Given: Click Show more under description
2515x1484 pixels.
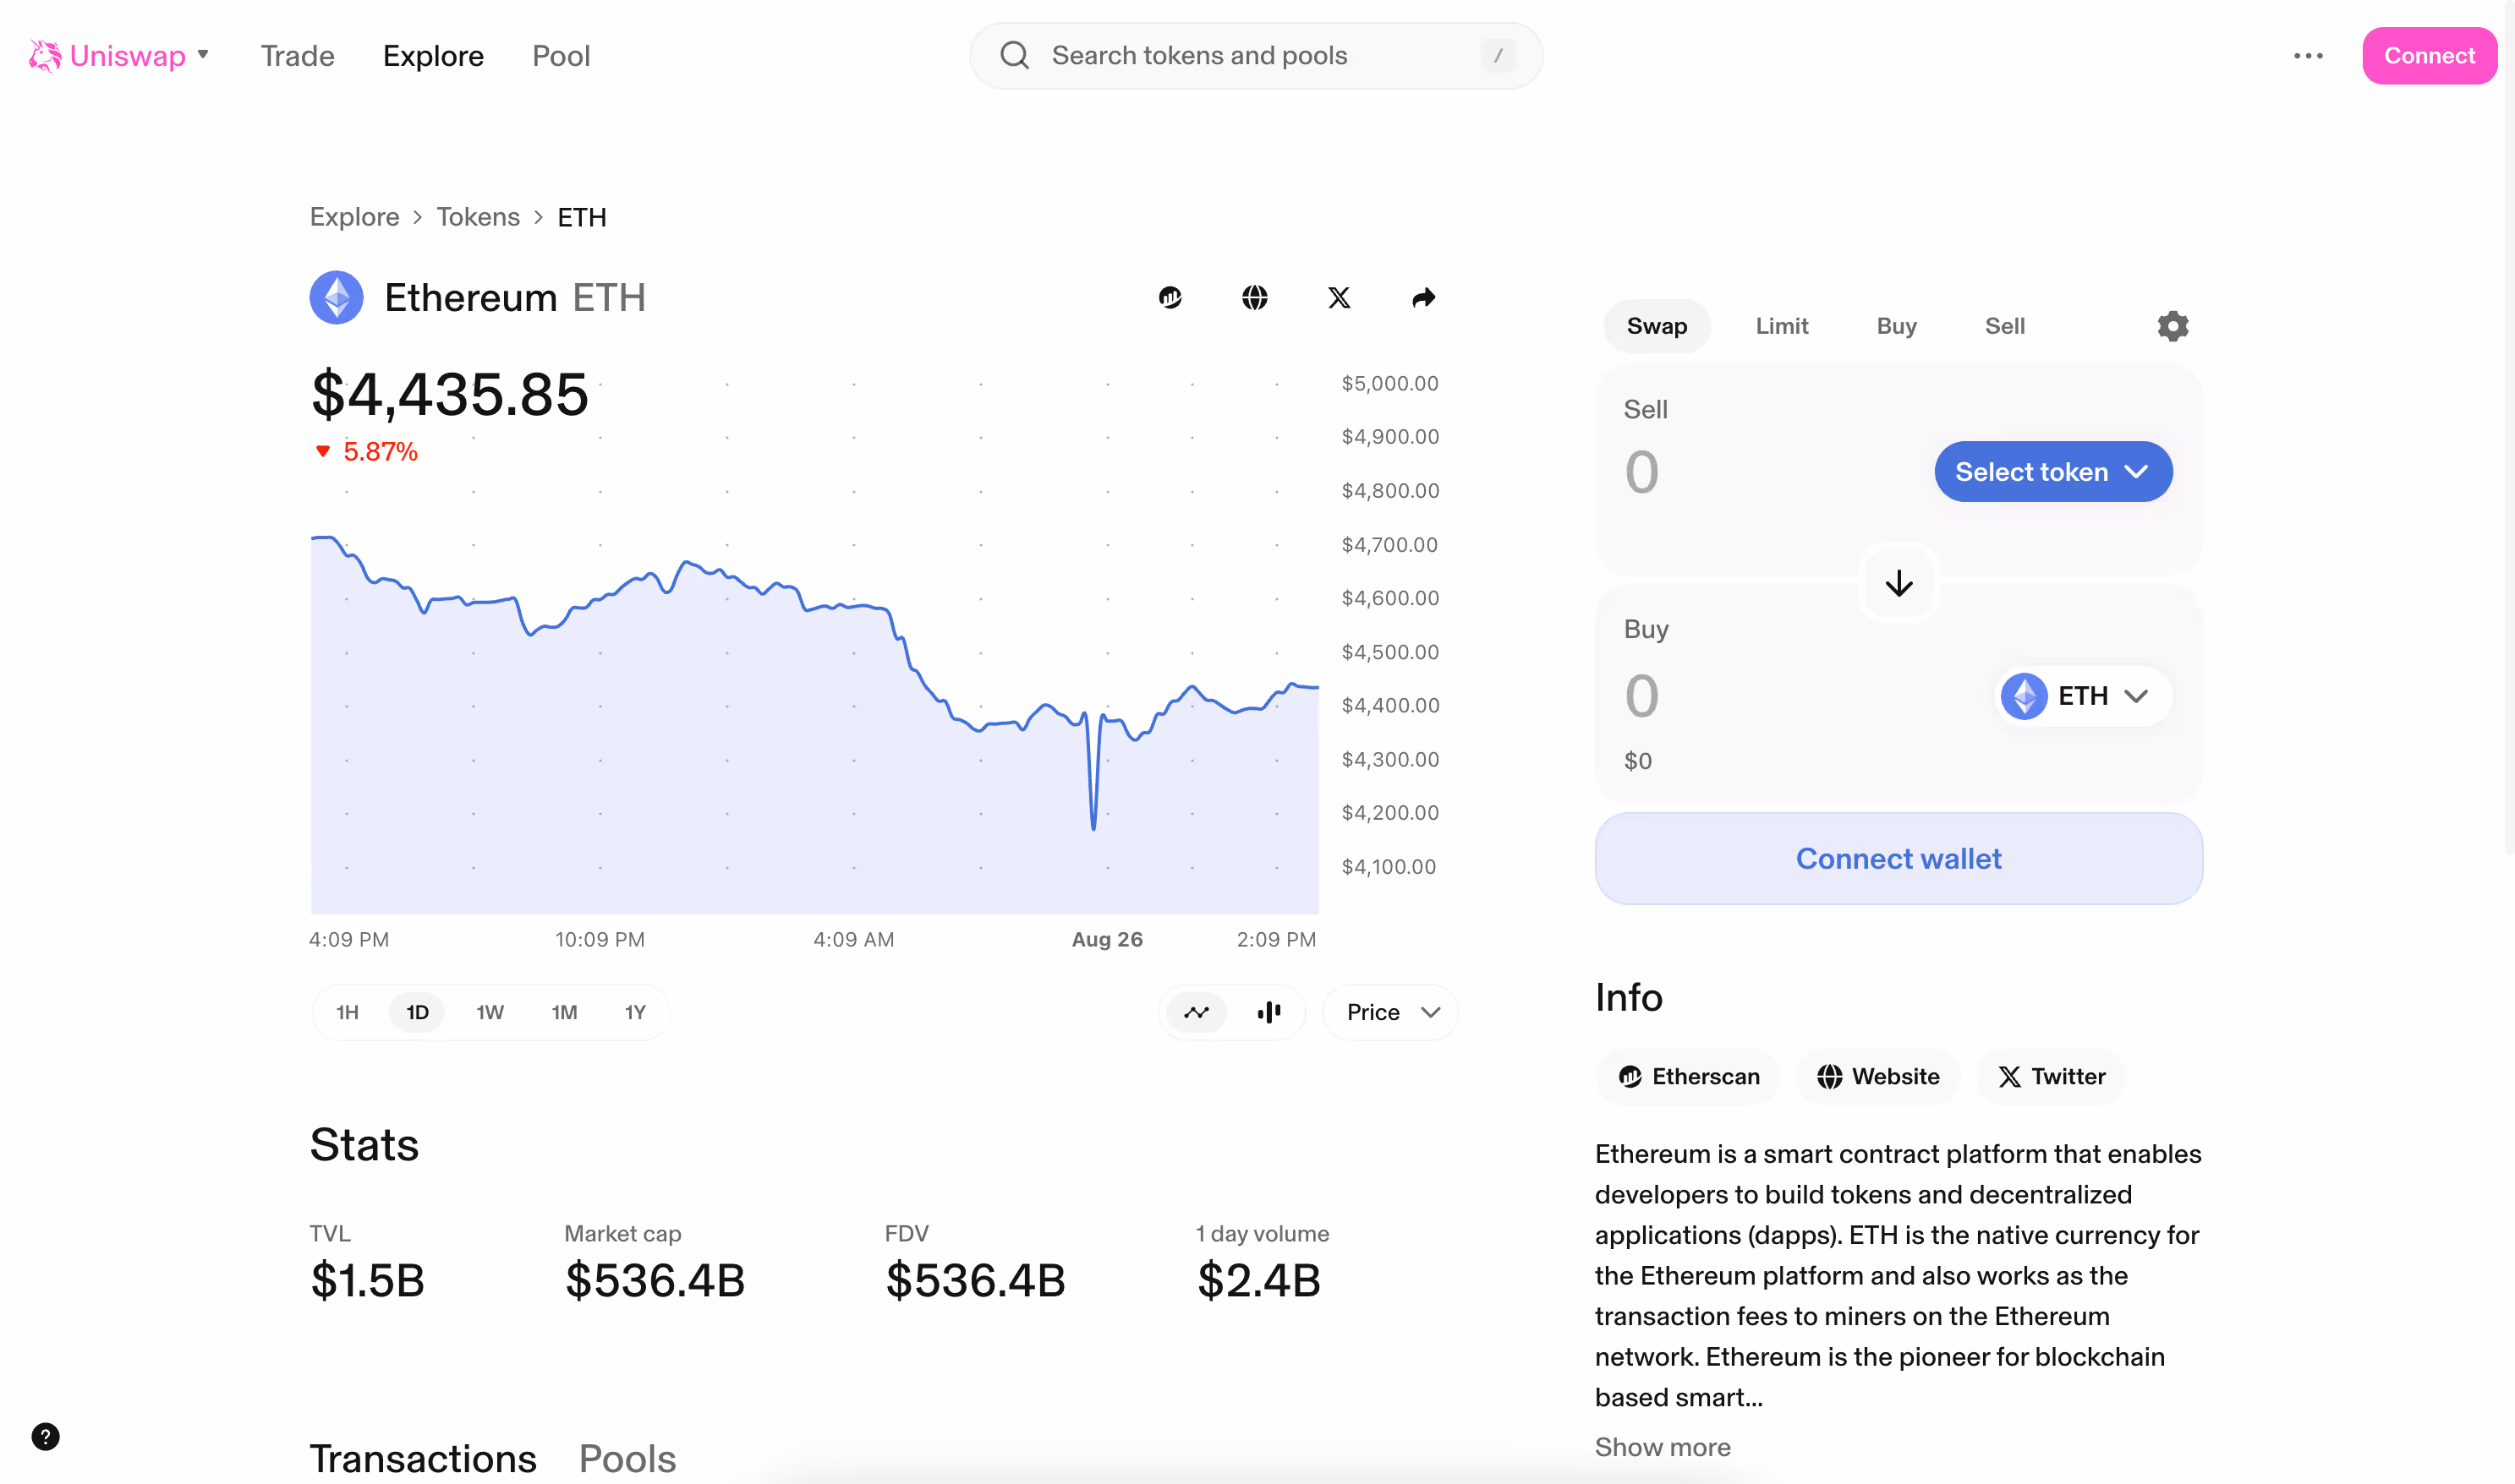Looking at the screenshot, I should tap(1662, 1447).
